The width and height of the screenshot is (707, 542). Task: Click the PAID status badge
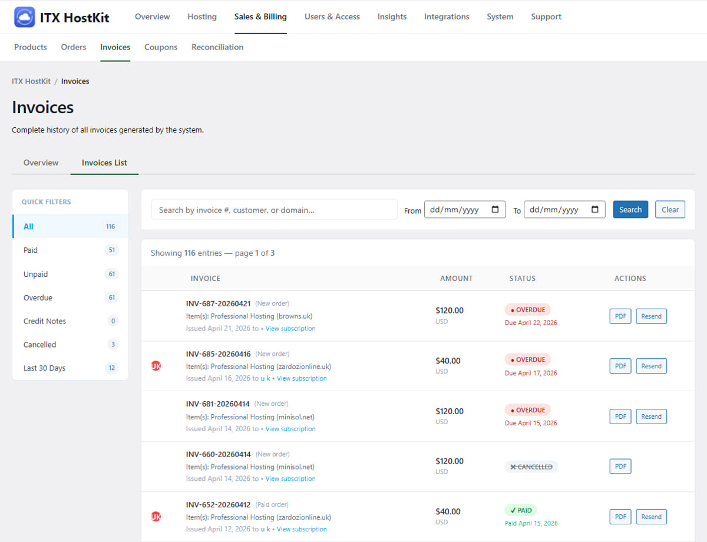[521, 510]
